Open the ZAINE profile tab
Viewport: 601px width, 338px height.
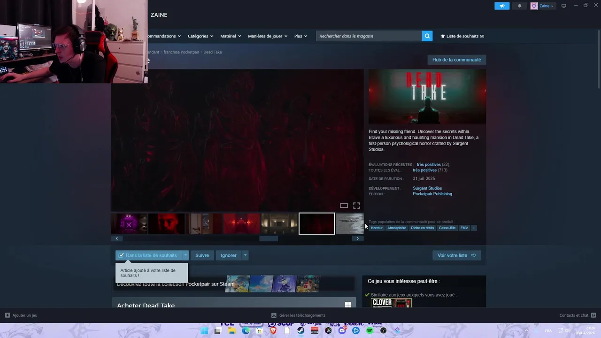(x=159, y=15)
